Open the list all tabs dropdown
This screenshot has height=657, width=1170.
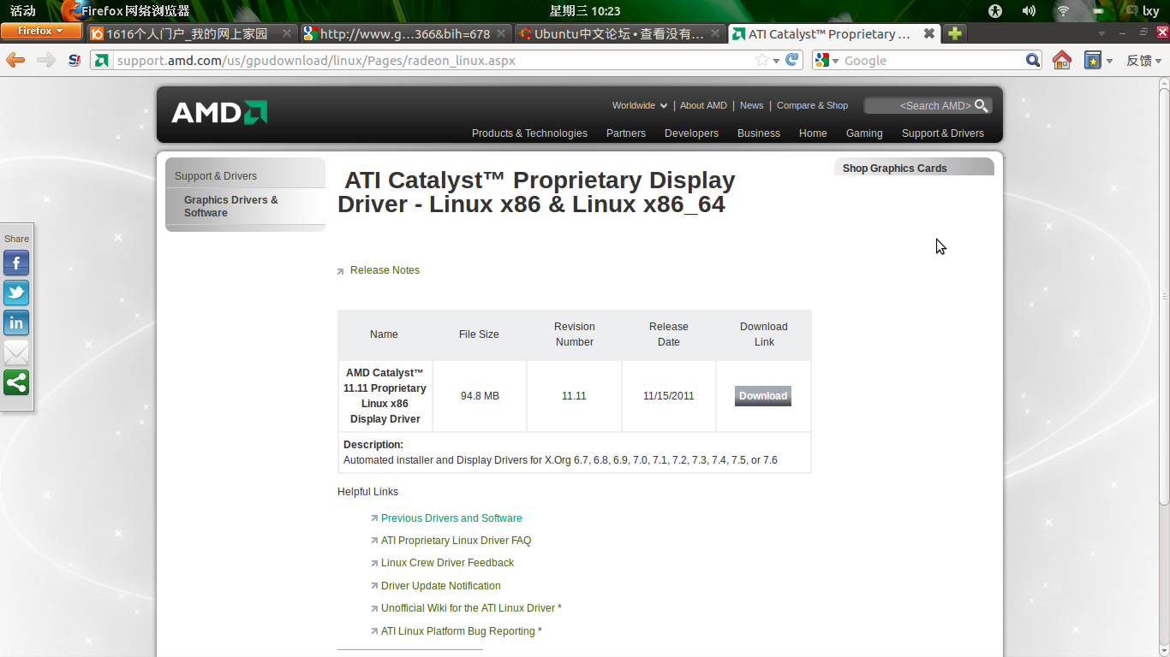[x=1101, y=33]
